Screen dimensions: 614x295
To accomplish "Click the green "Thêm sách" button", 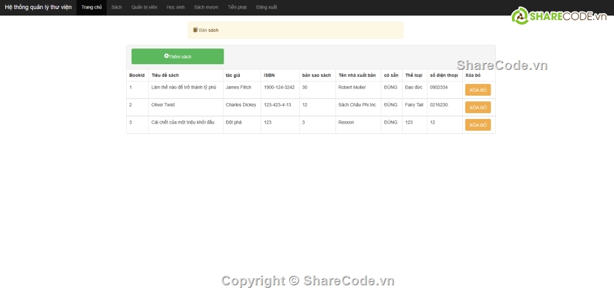I will click(178, 56).
